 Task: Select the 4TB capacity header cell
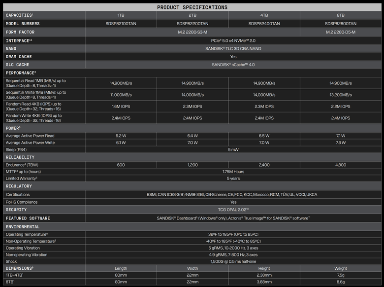[264, 15]
